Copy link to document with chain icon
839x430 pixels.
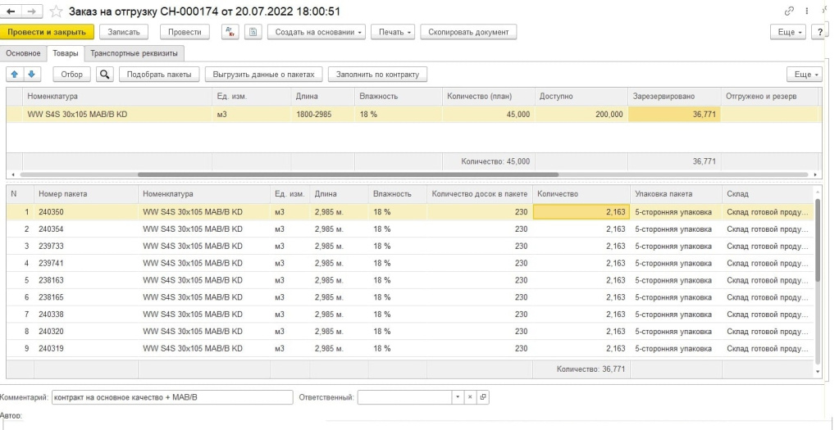point(789,11)
